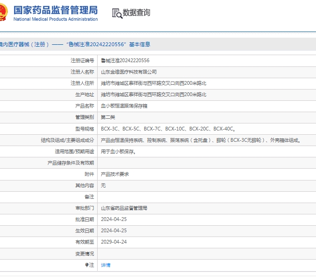Click the 国家药品监督管理局 site title
Image resolution: width=316 pixels, height=278 pixels.
56,10
